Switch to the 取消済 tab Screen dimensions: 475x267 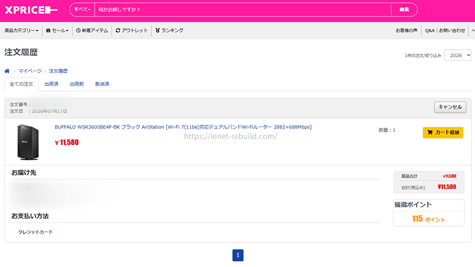coord(102,84)
